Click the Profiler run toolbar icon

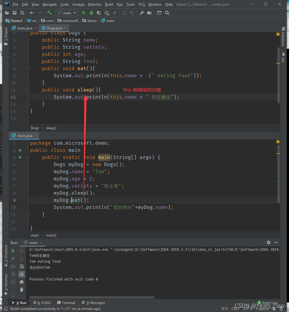pos(107,13)
